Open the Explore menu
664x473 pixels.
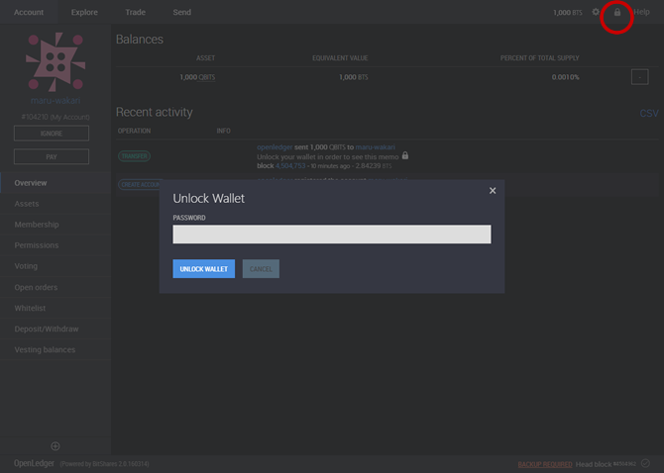pyautogui.click(x=84, y=13)
